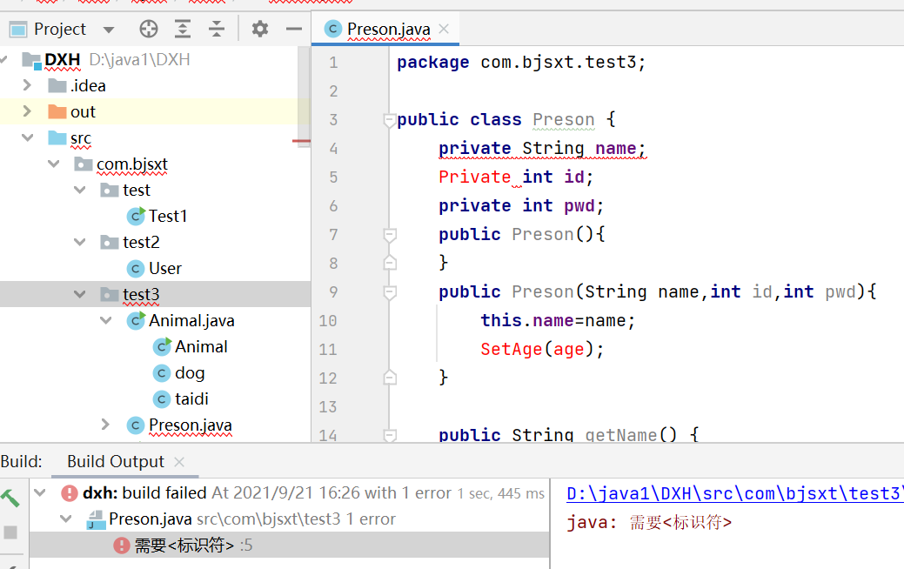Fold the Preson() constructor at line 7
The image size is (904, 569).
click(x=390, y=235)
